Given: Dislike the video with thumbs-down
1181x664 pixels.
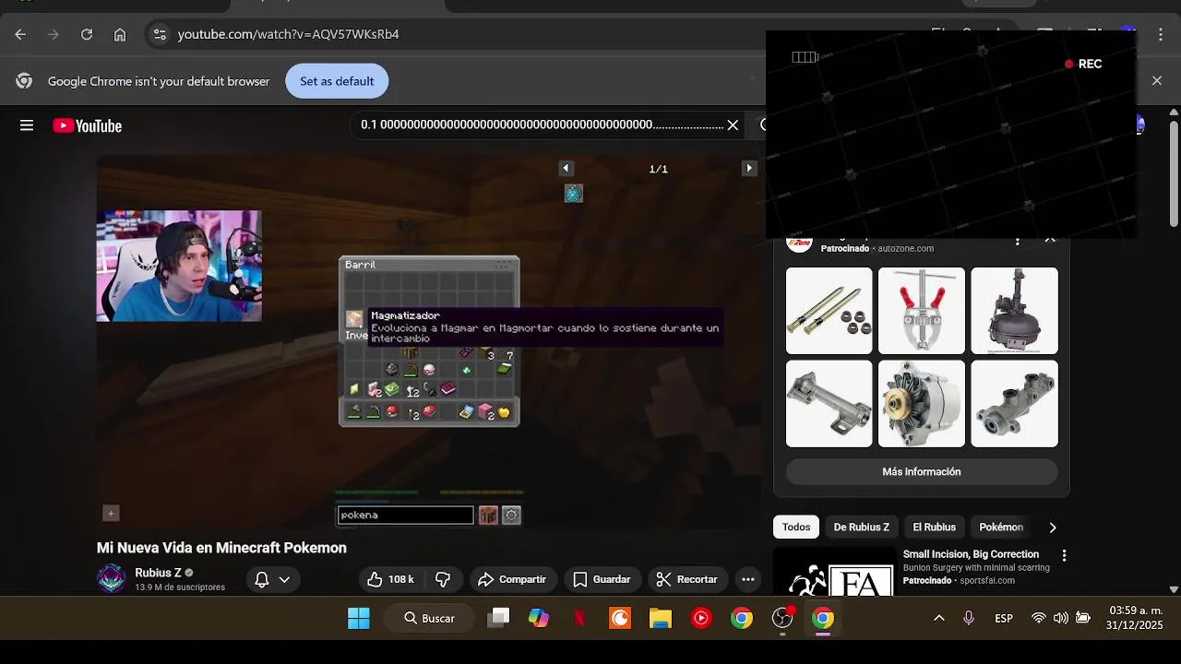Looking at the screenshot, I should tap(443, 579).
